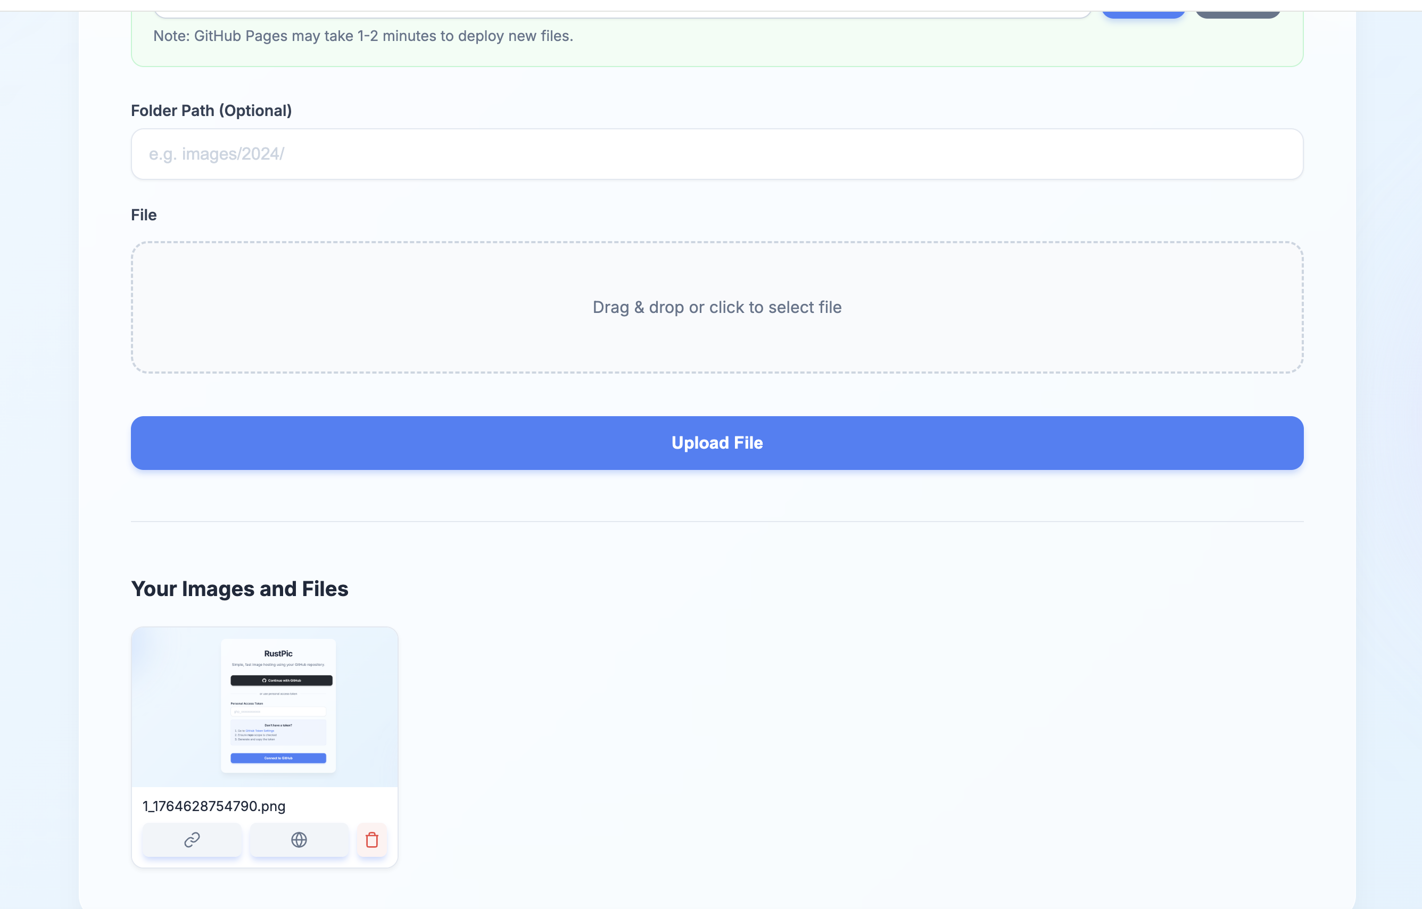This screenshot has width=1422, height=909.
Task: Open the globe icon for the uploaded image
Action: coord(299,839)
